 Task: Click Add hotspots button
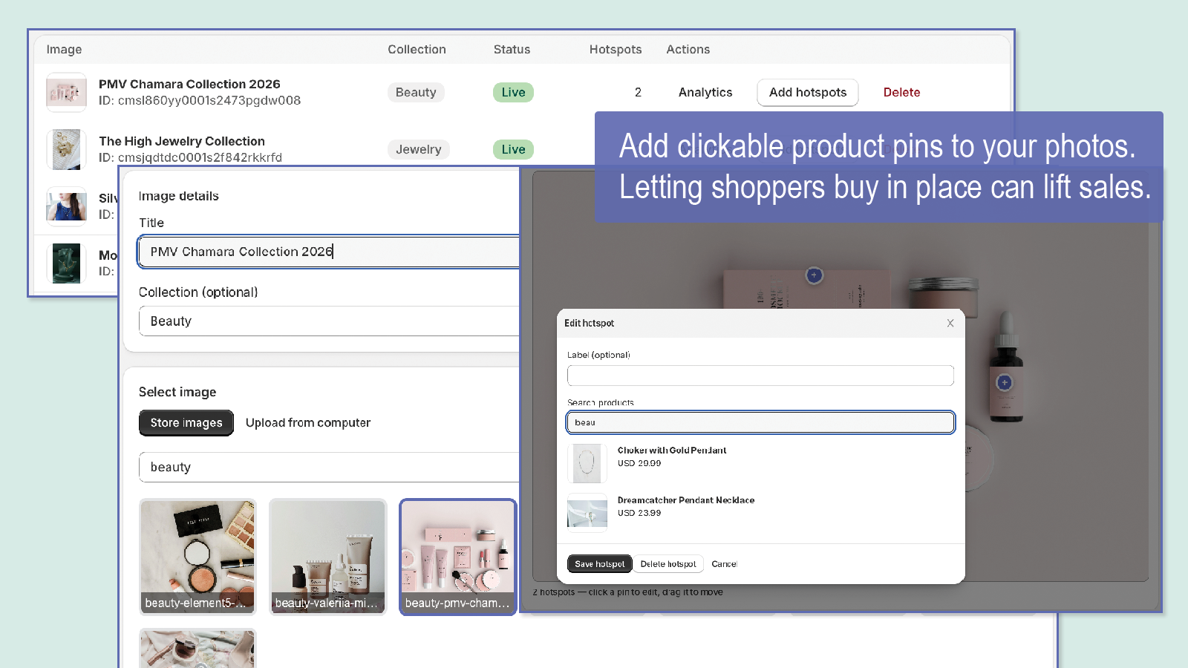point(808,93)
